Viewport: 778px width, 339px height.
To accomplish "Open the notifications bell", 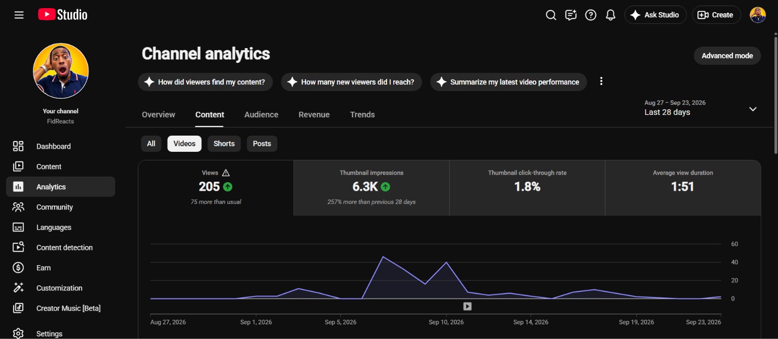I will coord(611,15).
